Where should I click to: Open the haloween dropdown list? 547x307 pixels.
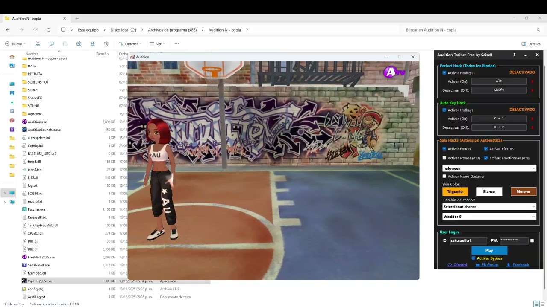pos(489,168)
